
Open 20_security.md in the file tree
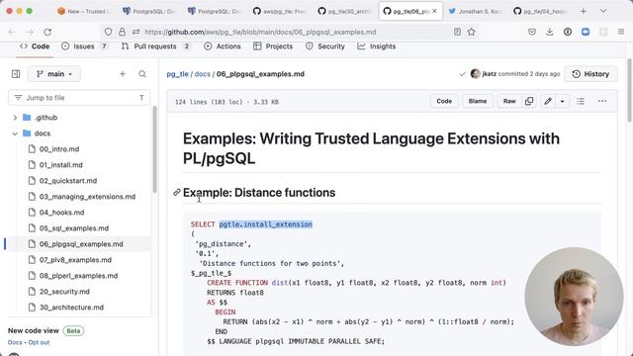[64, 292]
